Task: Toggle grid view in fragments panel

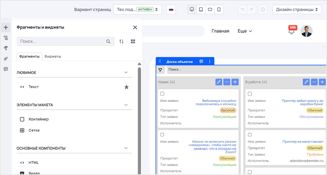Action: coord(133,42)
